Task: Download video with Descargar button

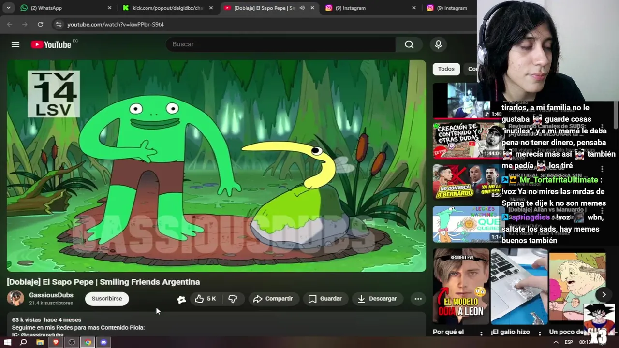Action: click(377, 299)
